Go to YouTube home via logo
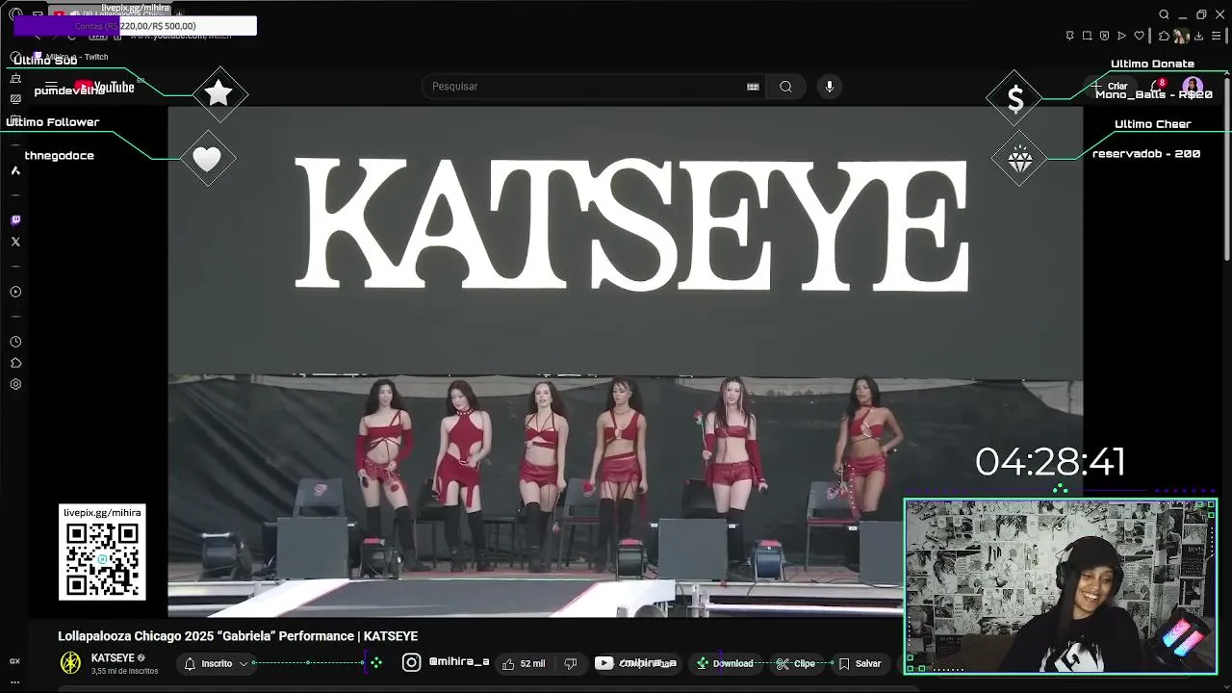 pos(104,88)
